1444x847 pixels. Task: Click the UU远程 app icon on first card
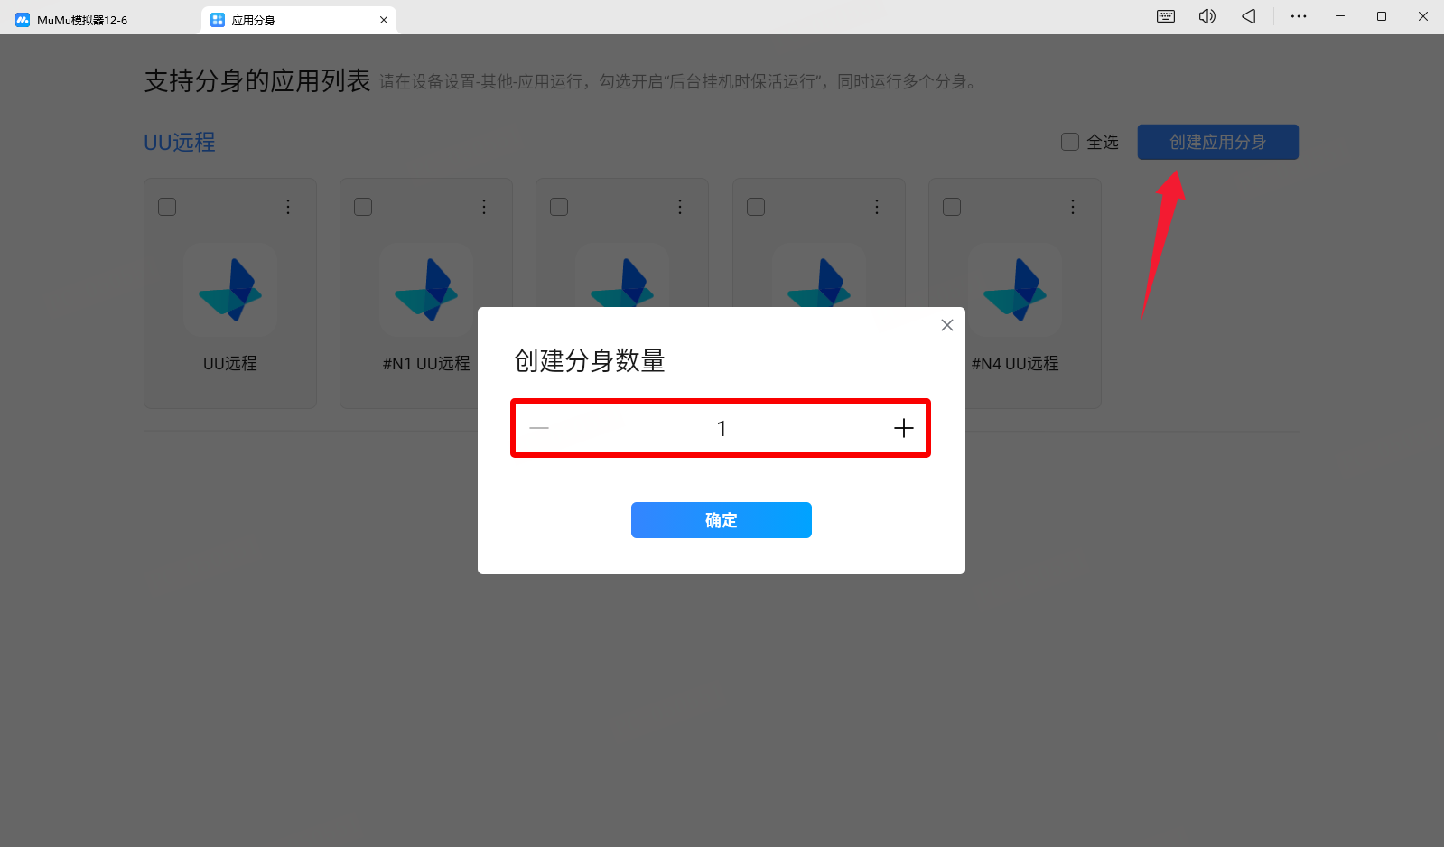coord(230,290)
